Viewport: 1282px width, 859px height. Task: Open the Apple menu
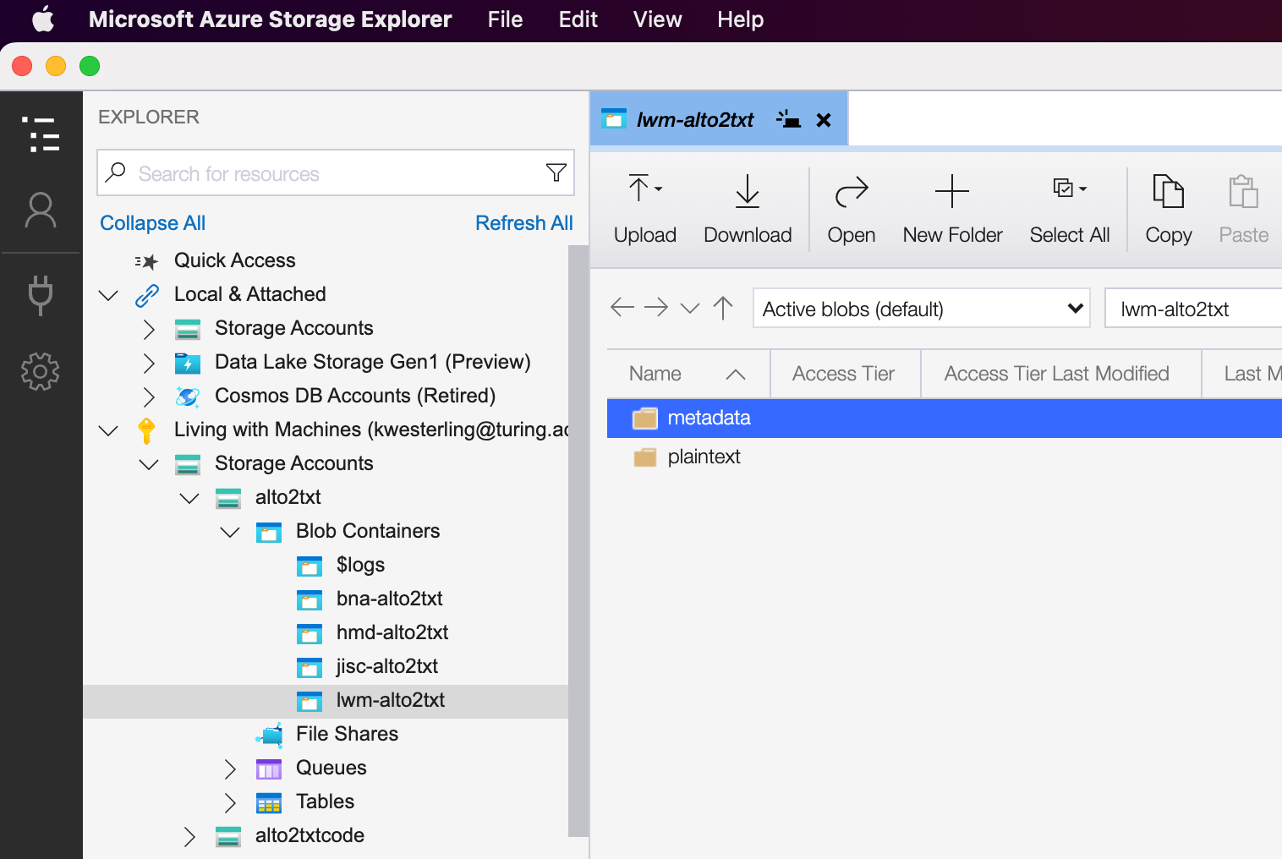[x=43, y=19]
